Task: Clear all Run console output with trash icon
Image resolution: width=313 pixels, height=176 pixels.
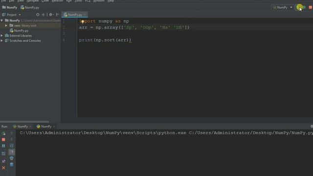Action: pos(12,164)
